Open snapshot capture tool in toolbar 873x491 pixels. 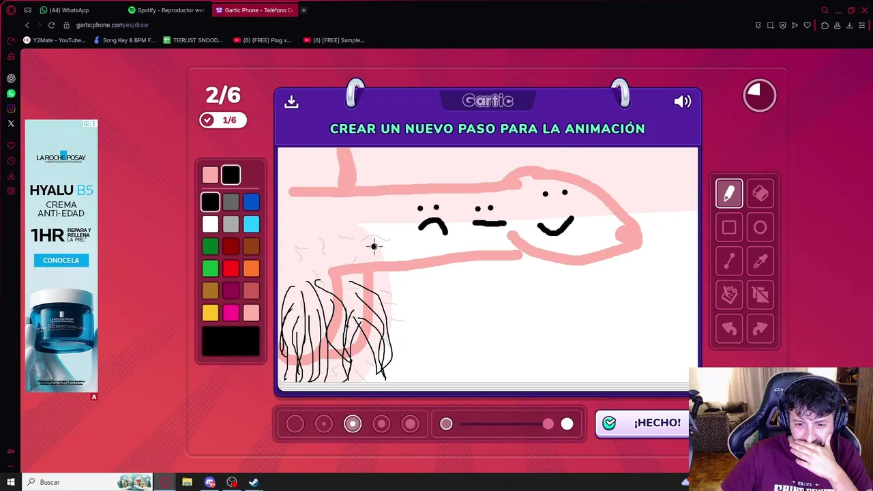(770, 25)
